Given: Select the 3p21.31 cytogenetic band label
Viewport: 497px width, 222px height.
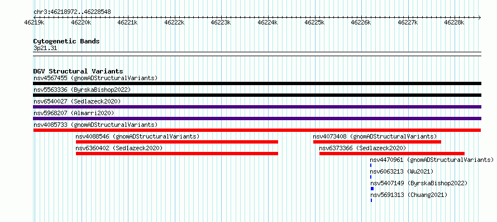Looking at the screenshot, I should tap(45, 48).
